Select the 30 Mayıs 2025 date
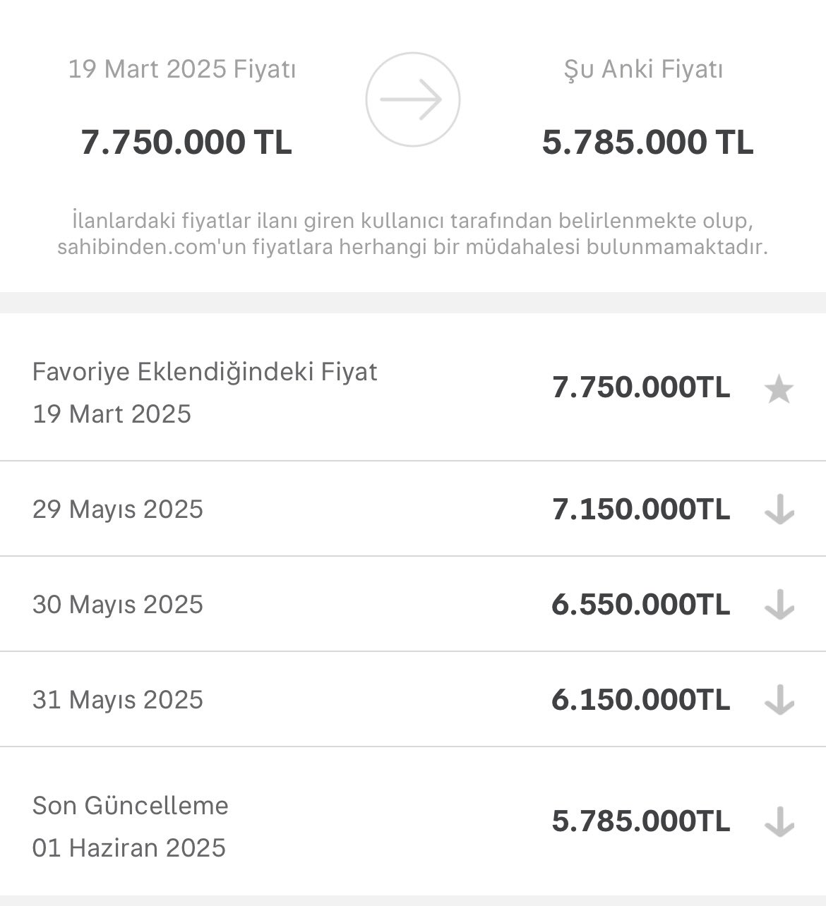 [118, 605]
